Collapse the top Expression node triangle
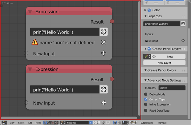The width and height of the screenshot is (191, 125). click(x=30, y=12)
